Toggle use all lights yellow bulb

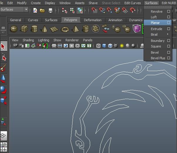[x=122, y=46]
